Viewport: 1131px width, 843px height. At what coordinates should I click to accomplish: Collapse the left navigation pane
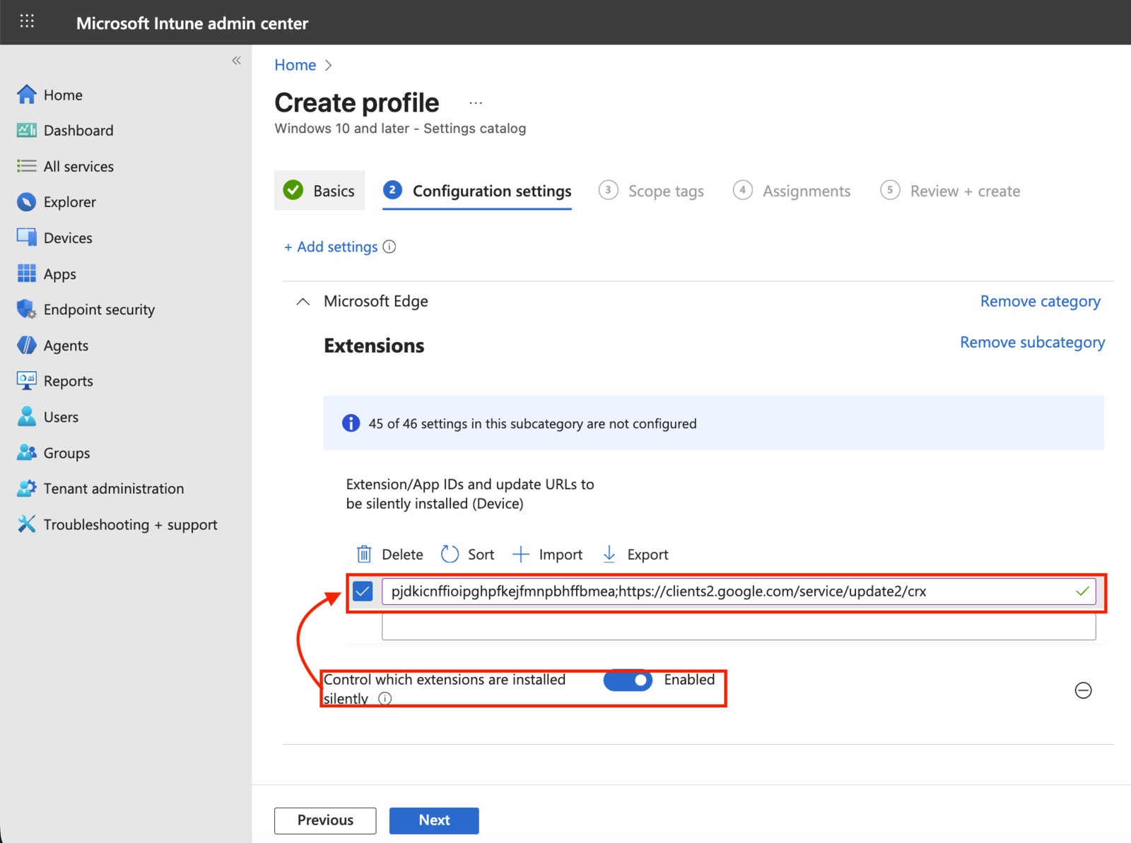(x=236, y=61)
